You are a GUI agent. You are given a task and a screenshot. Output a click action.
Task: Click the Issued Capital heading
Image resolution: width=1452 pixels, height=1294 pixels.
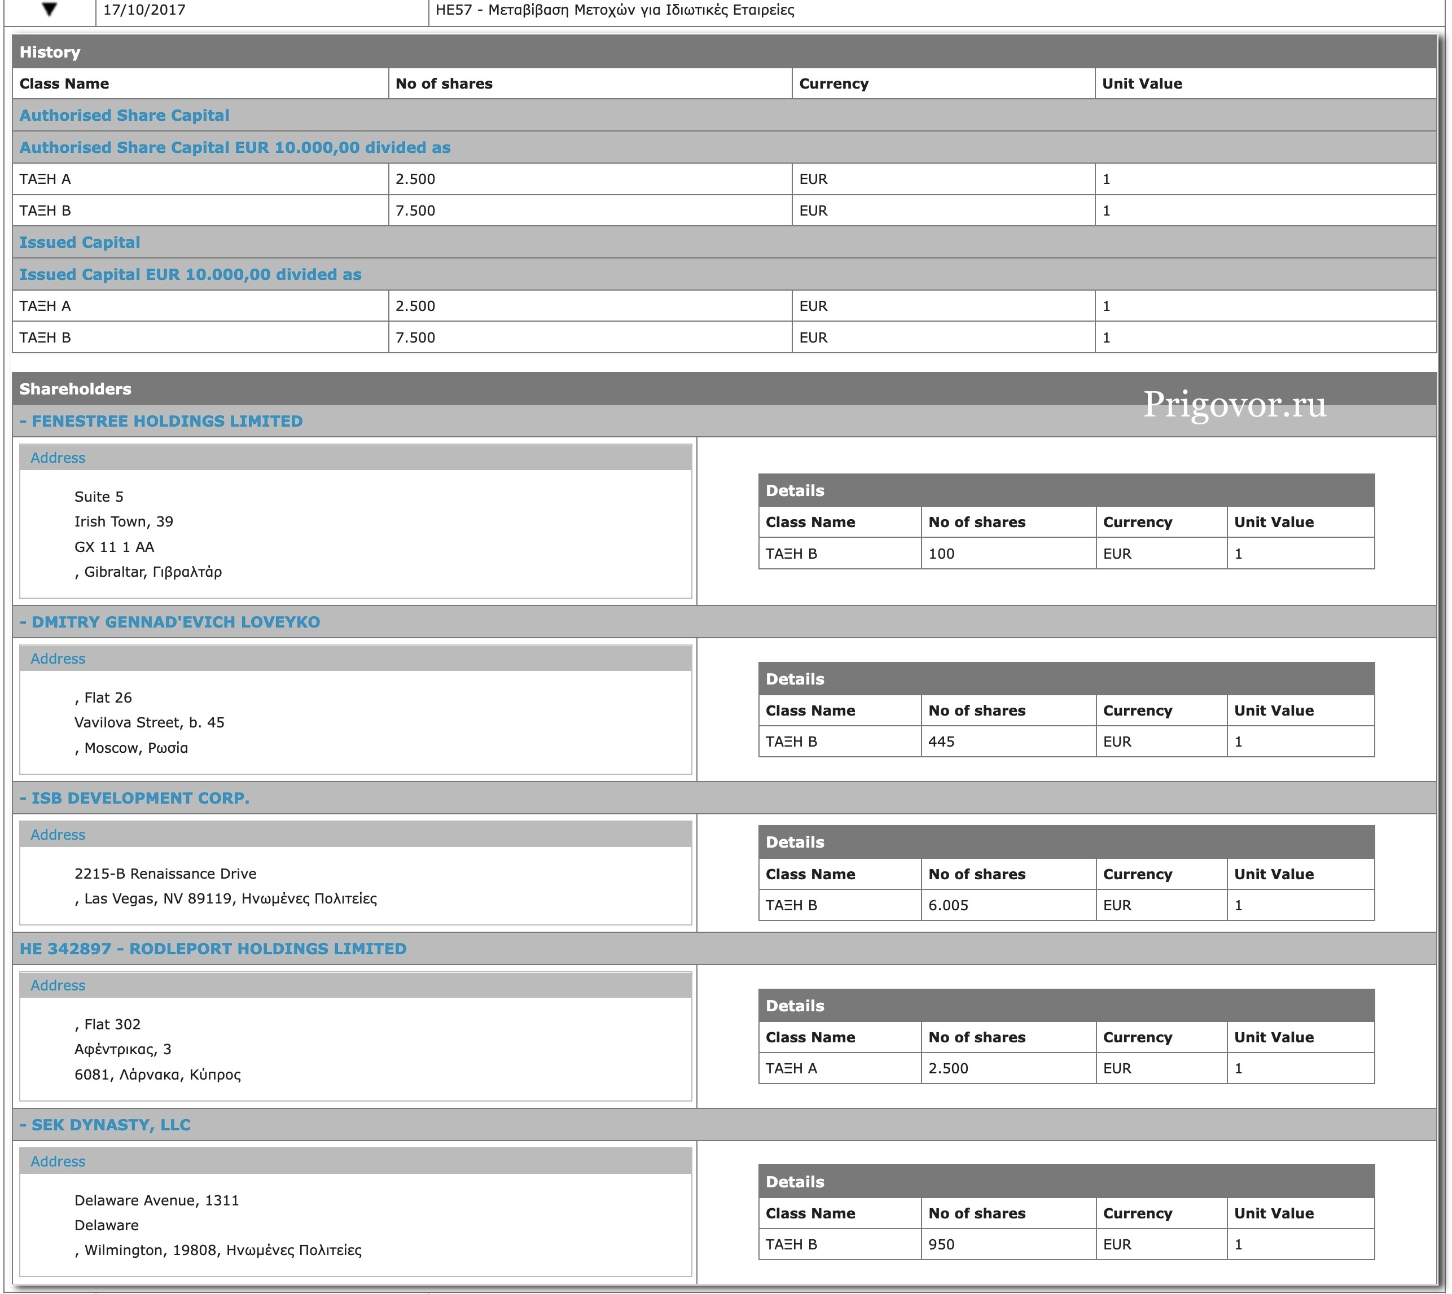[80, 243]
